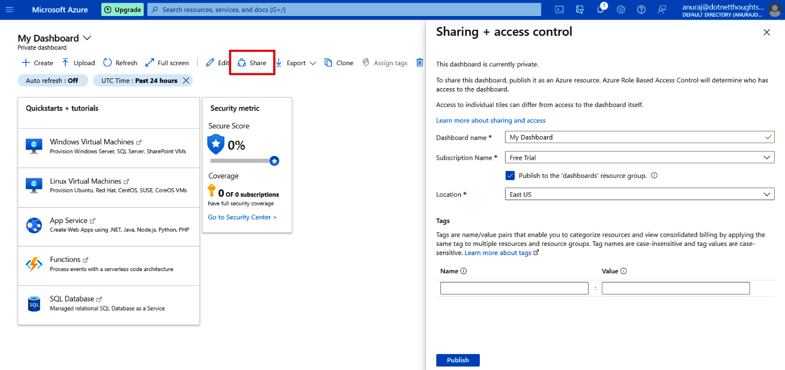
Task: Click Create in the dashboard toolbar
Action: 37,63
